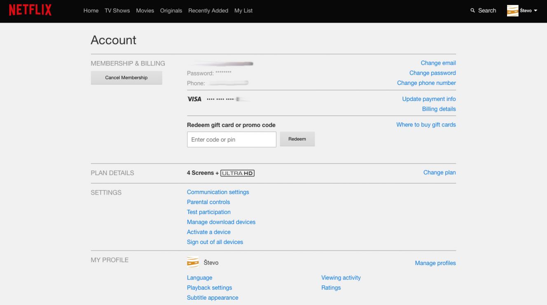The image size is (547, 305).
Task: Go to Home in navigation
Action: [x=91, y=11]
